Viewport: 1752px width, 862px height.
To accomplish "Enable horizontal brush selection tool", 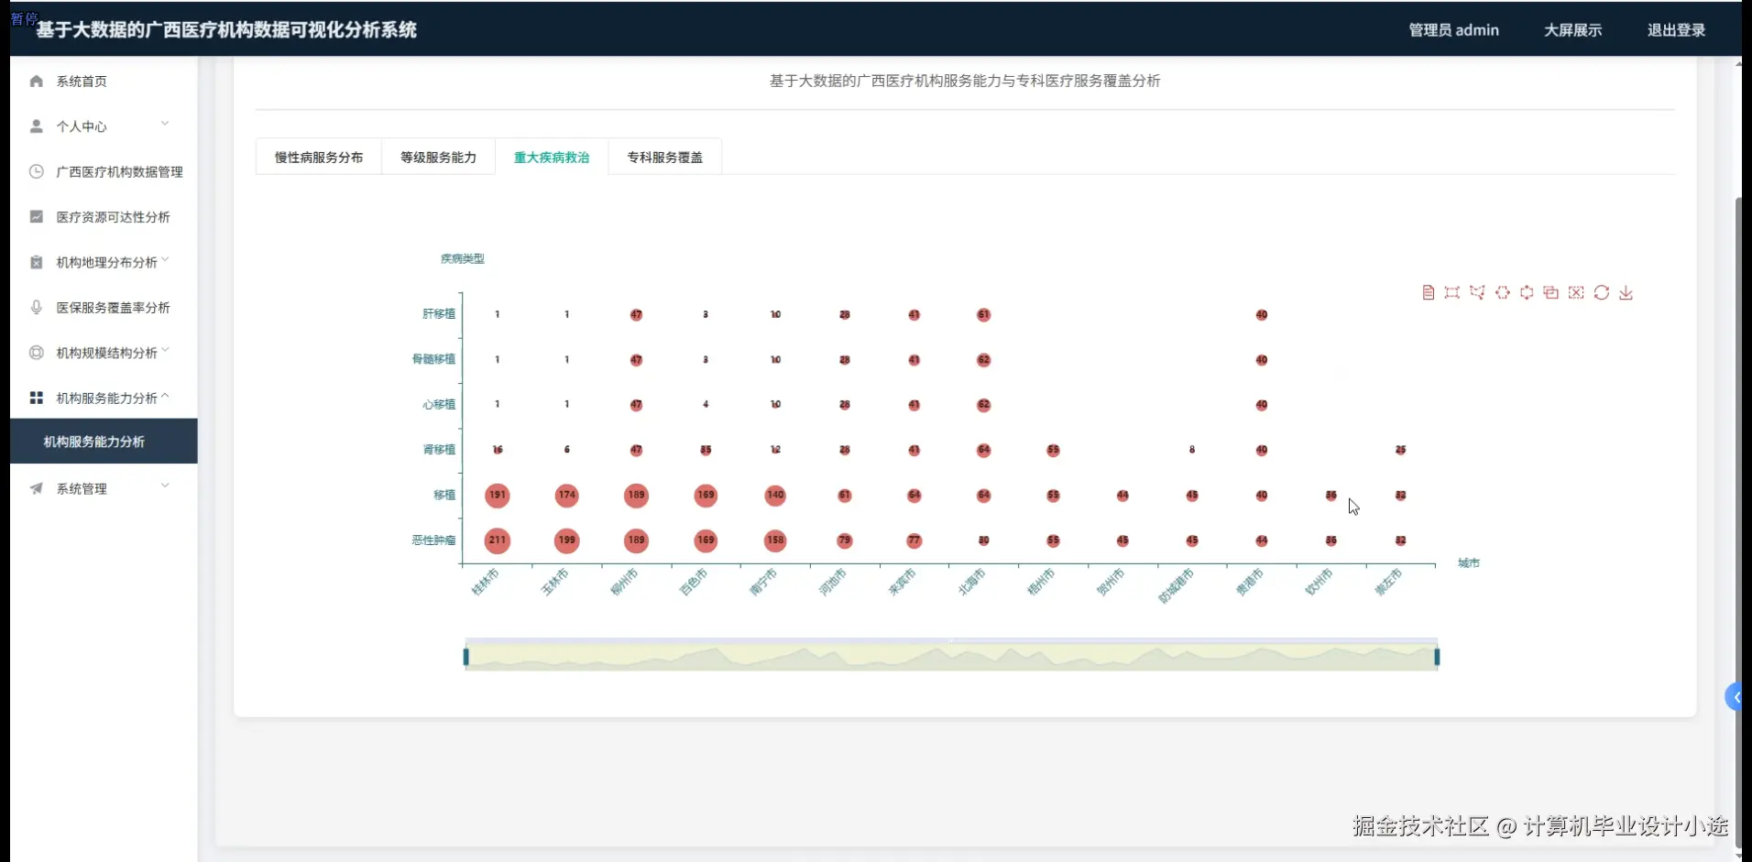I will pyautogui.click(x=1503, y=292).
